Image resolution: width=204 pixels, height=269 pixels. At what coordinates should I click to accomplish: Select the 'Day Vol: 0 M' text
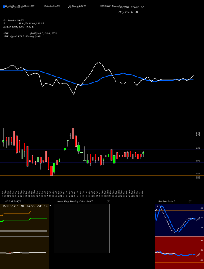pyautogui.click(x=128, y=12)
